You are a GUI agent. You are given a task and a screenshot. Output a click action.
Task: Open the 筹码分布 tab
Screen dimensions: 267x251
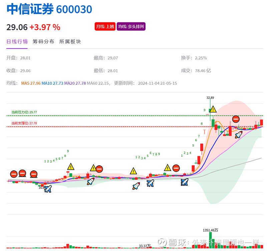point(43,41)
